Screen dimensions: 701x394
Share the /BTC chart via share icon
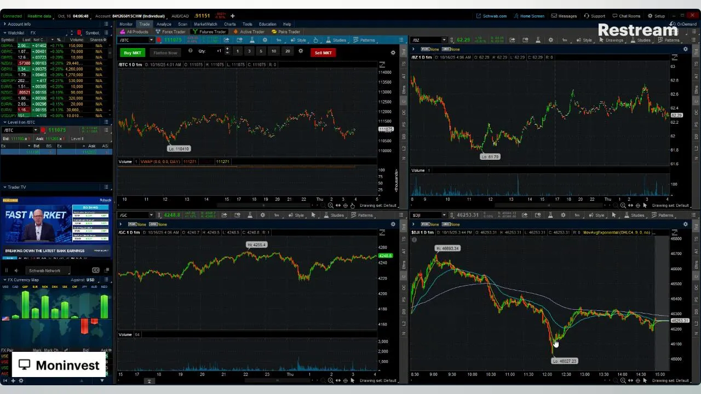(226, 40)
